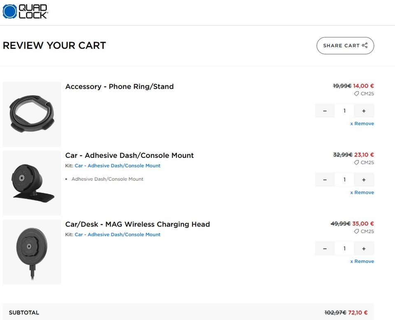Click the Quad Lock logo

click(x=25, y=12)
